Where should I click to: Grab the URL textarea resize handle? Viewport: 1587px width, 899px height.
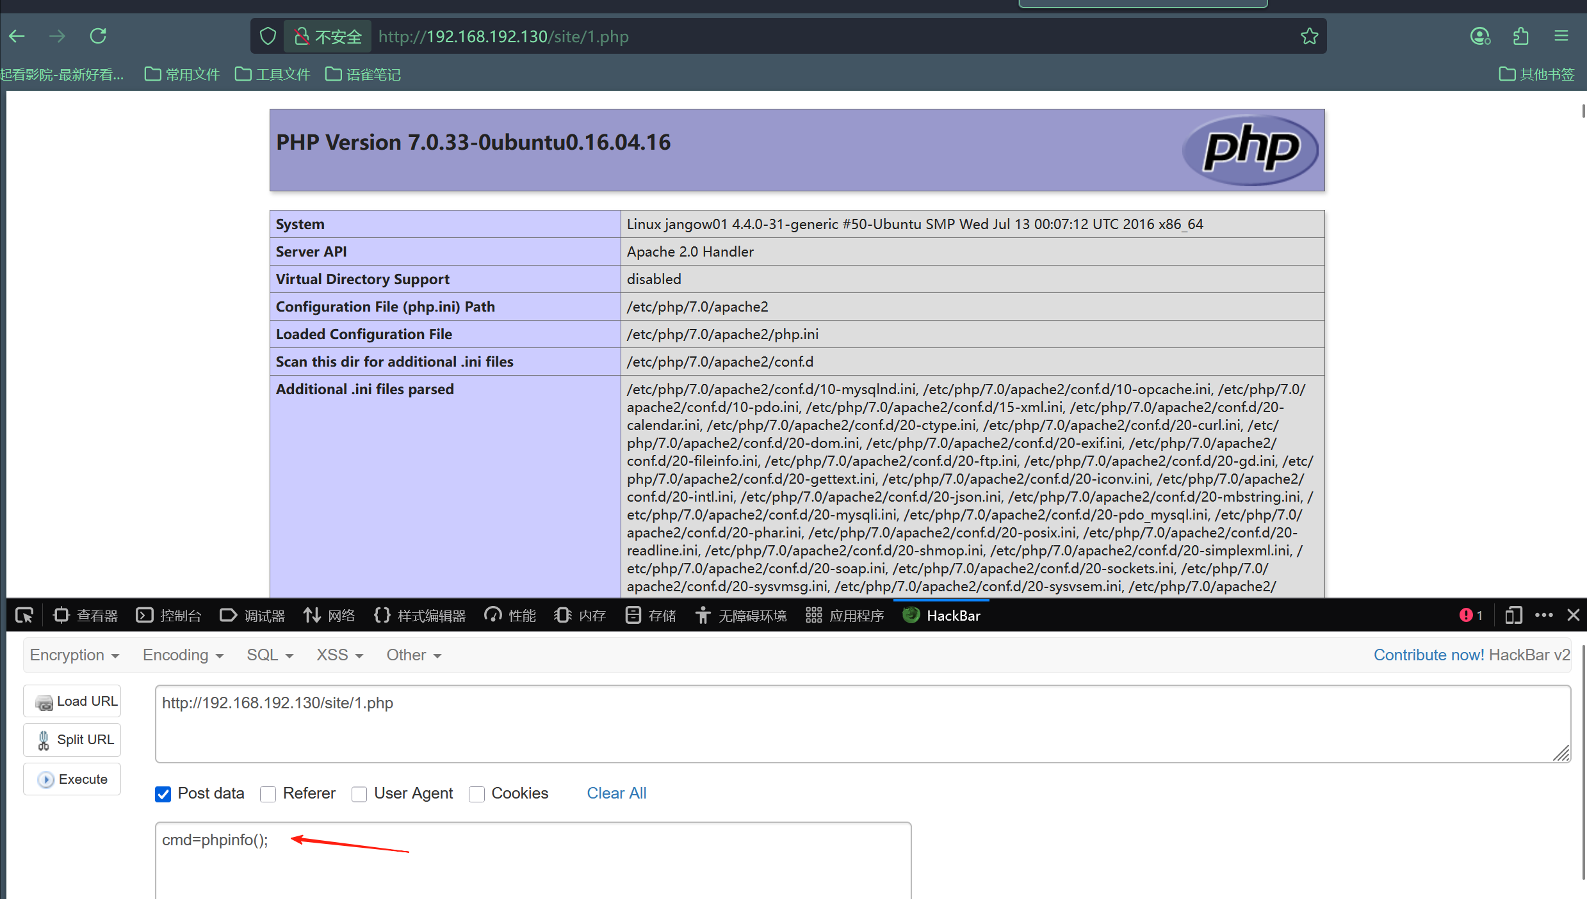[x=1561, y=754]
